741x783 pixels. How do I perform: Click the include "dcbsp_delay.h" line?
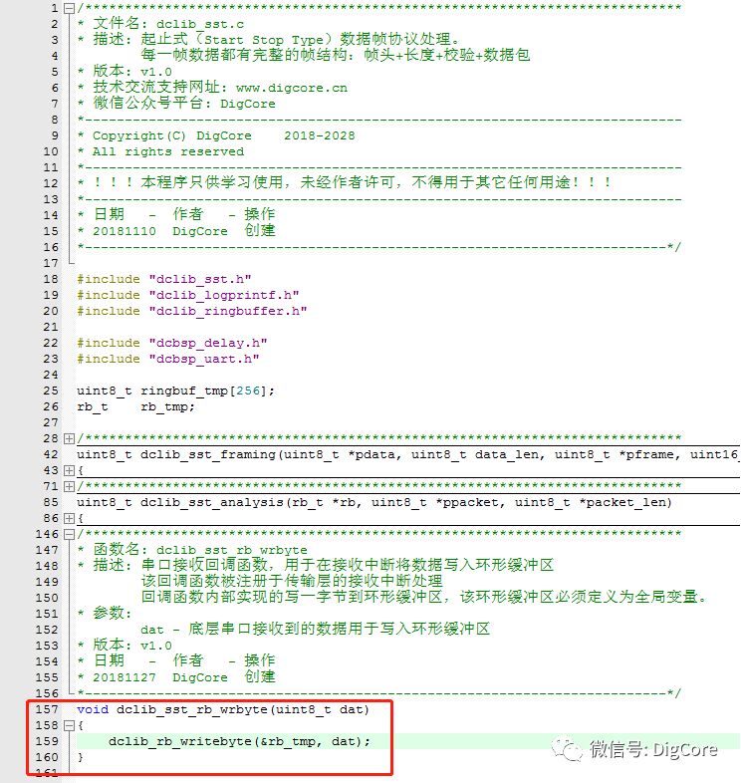click(x=172, y=343)
